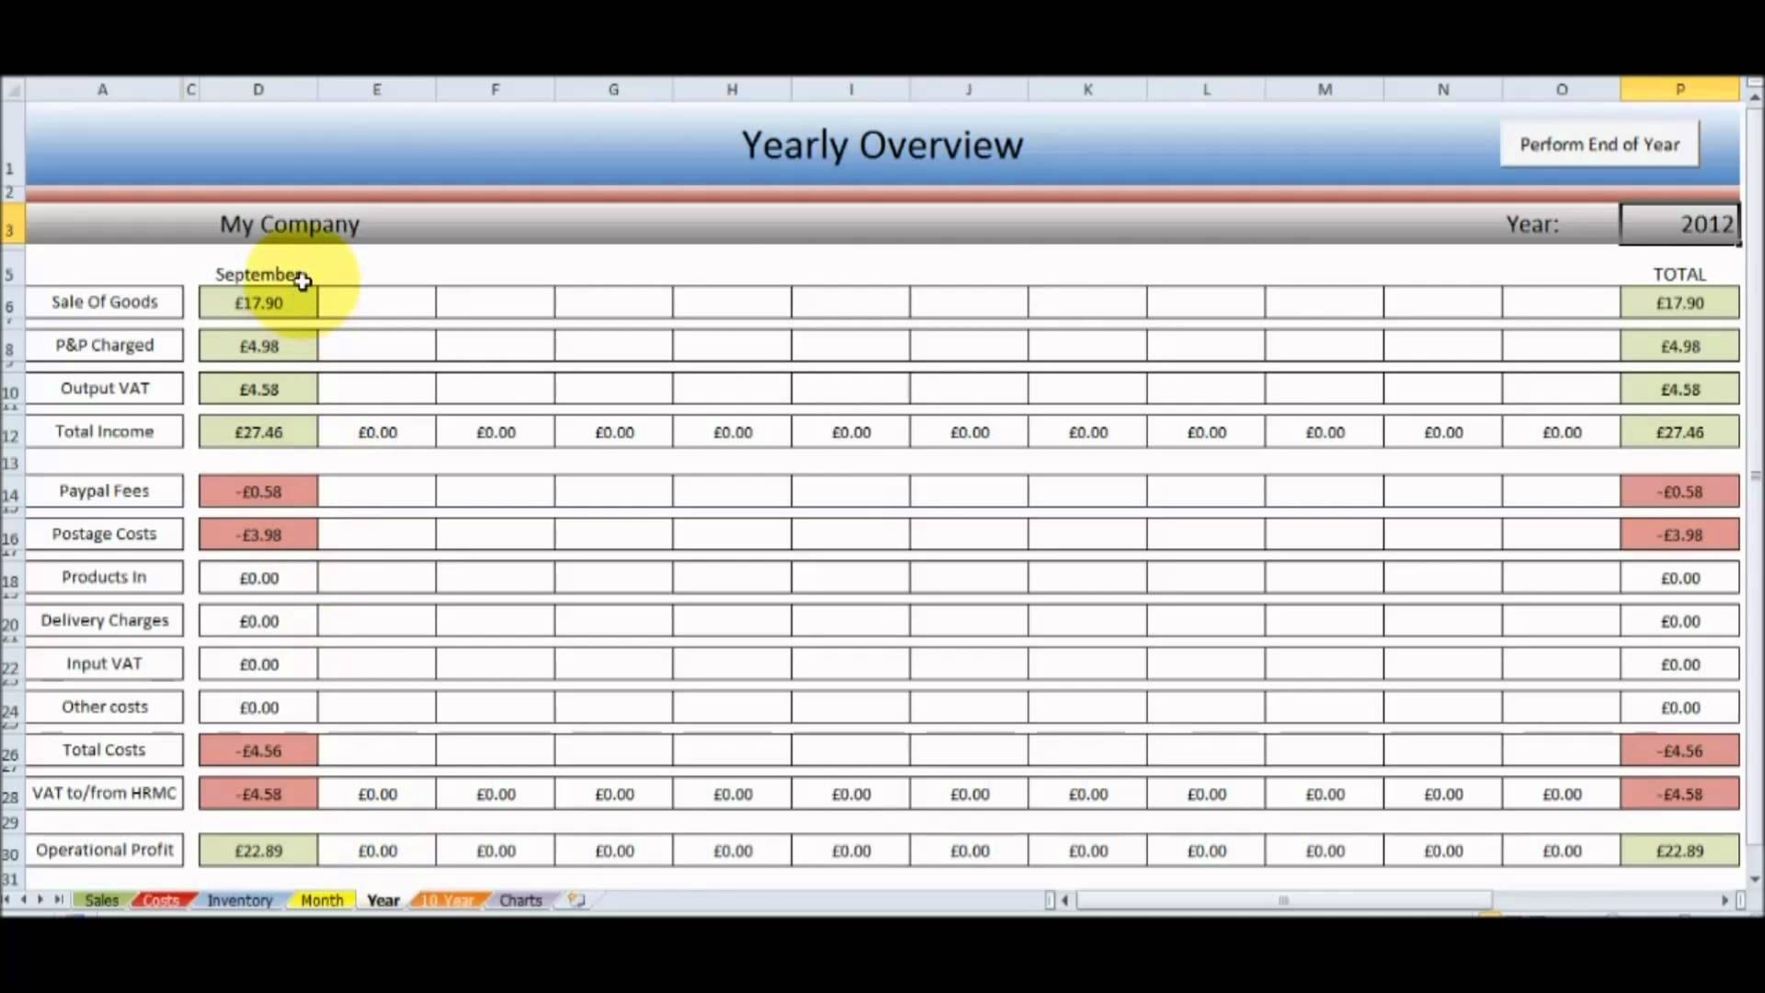
Task: Click the Output VAT September cell
Action: (257, 388)
